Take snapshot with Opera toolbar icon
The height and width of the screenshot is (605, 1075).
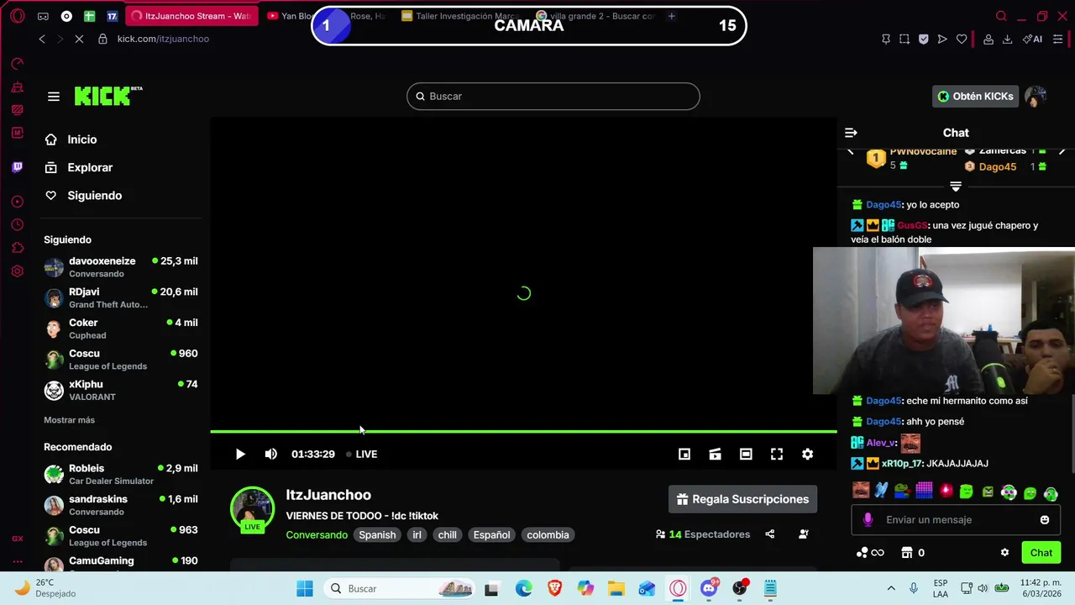[x=904, y=39]
